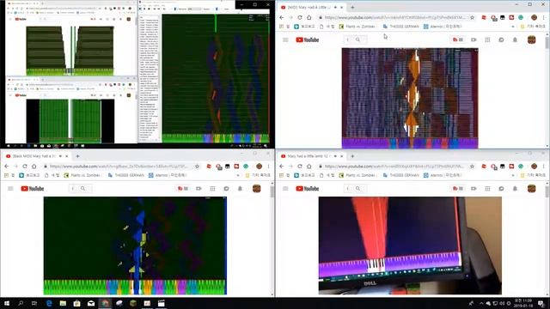The height and width of the screenshot is (309, 550).
Task: Open a new tab in the bottom-left Chrome window
Action: (x=77, y=156)
